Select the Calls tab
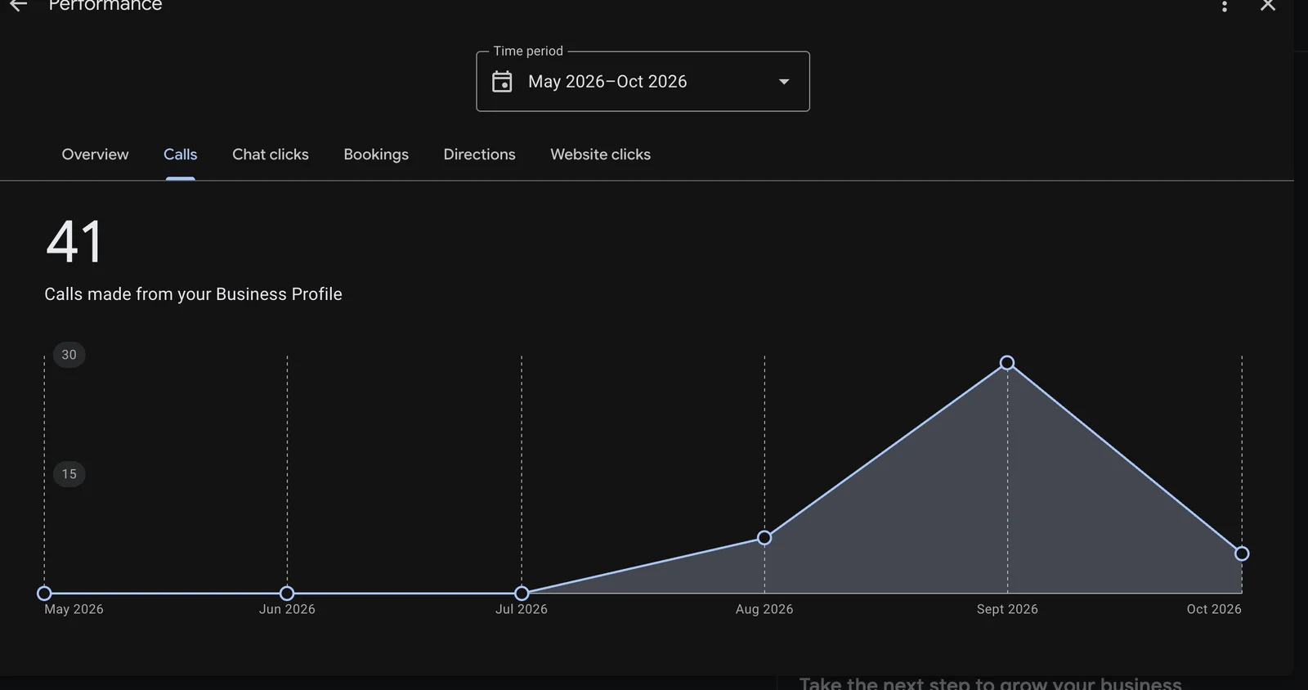The height and width of the screenshot is (690, 1308). tap(180, 155)
